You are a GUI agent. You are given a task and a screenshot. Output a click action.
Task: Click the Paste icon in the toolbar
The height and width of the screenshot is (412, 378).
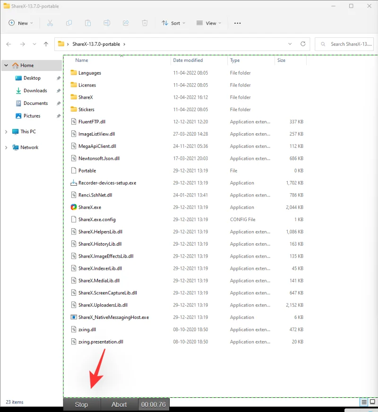point(87,23)
